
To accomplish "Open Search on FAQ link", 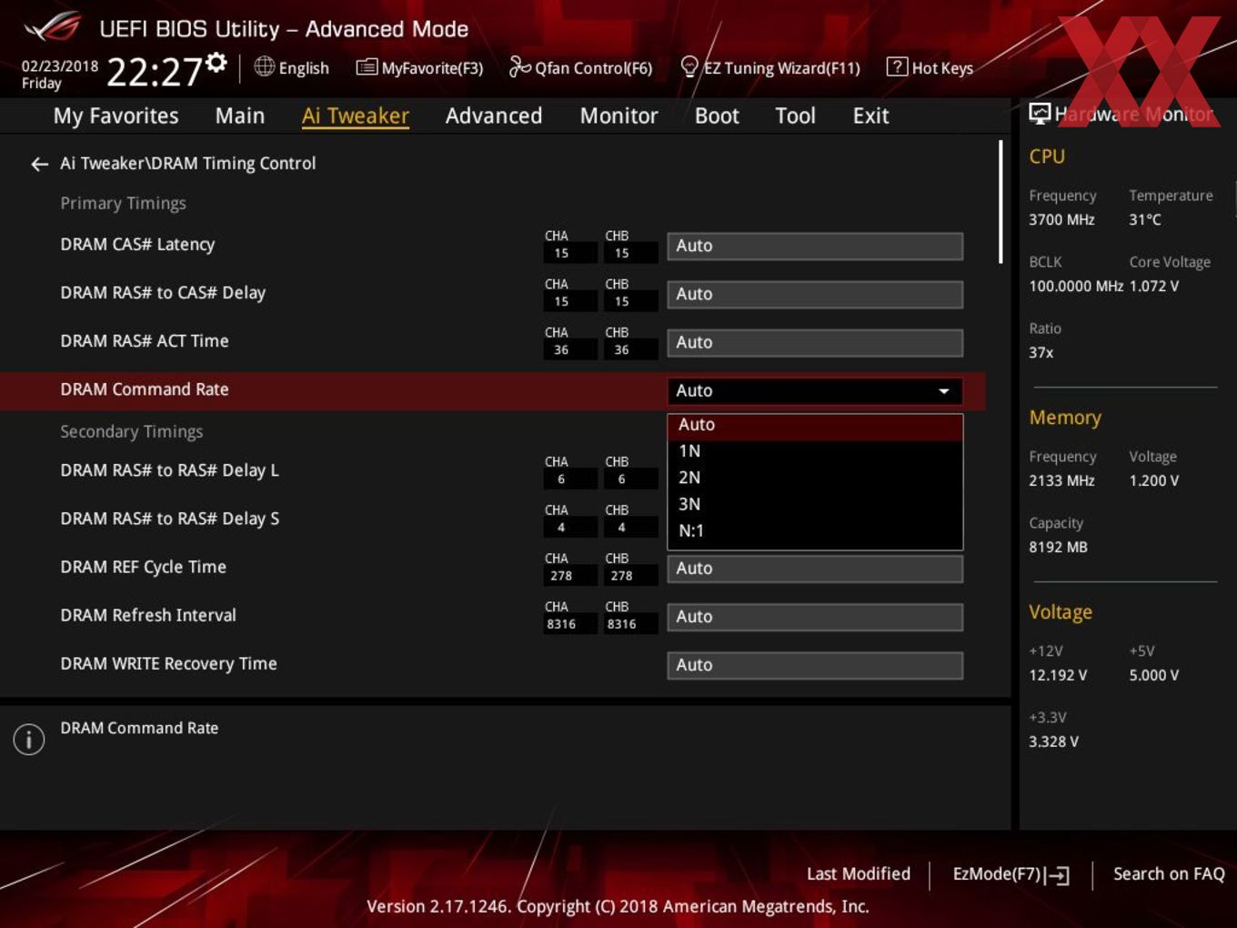I will [1169, 874].
